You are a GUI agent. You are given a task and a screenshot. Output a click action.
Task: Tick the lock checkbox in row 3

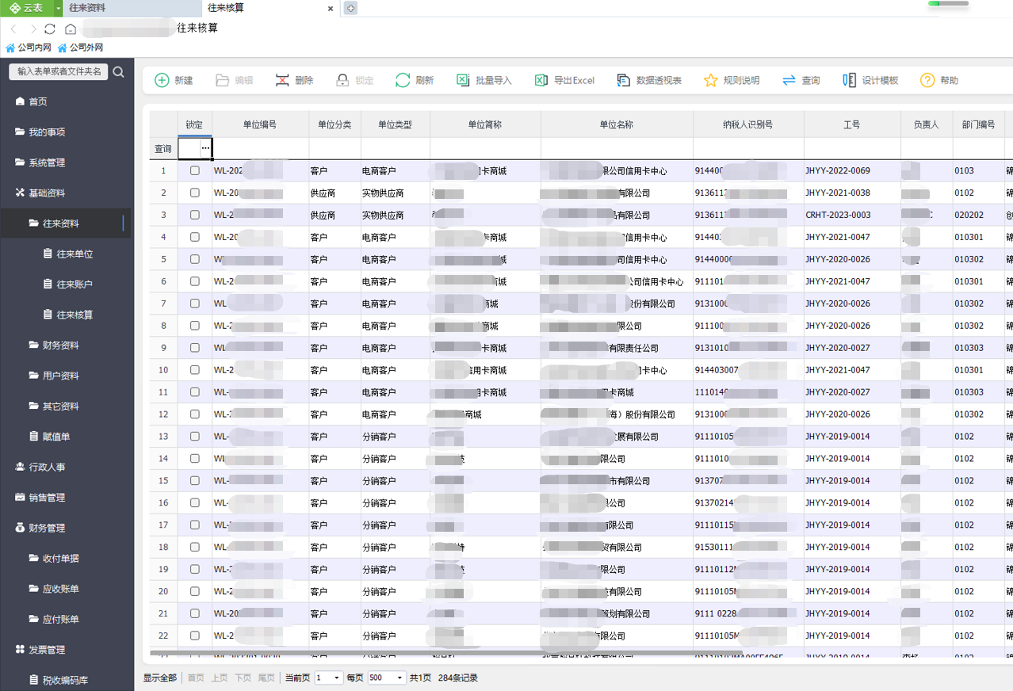[x=195, y=215]
